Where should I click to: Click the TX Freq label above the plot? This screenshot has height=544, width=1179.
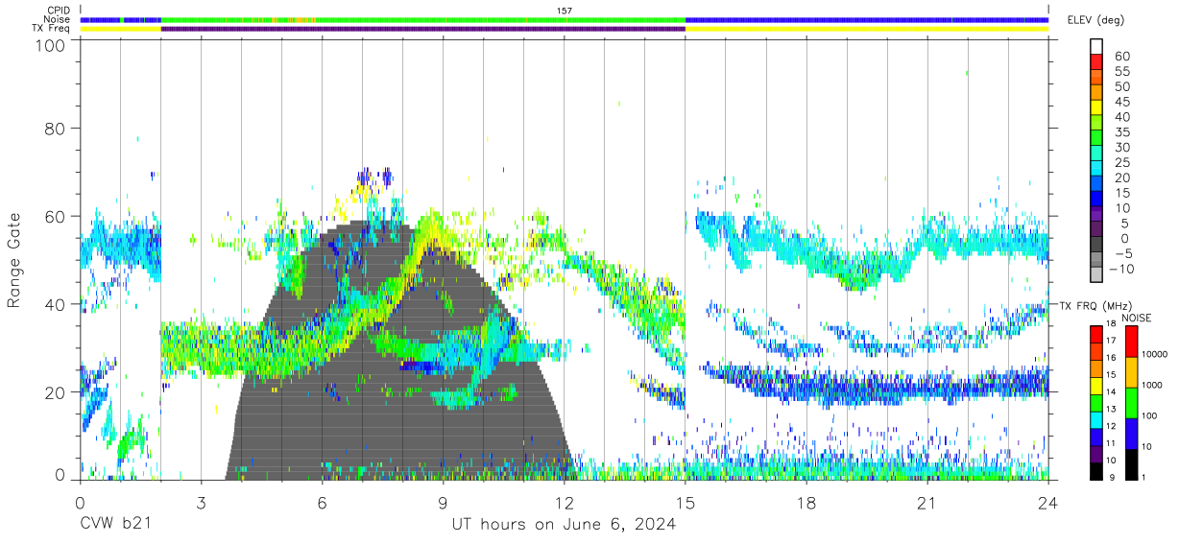point(53,28)
